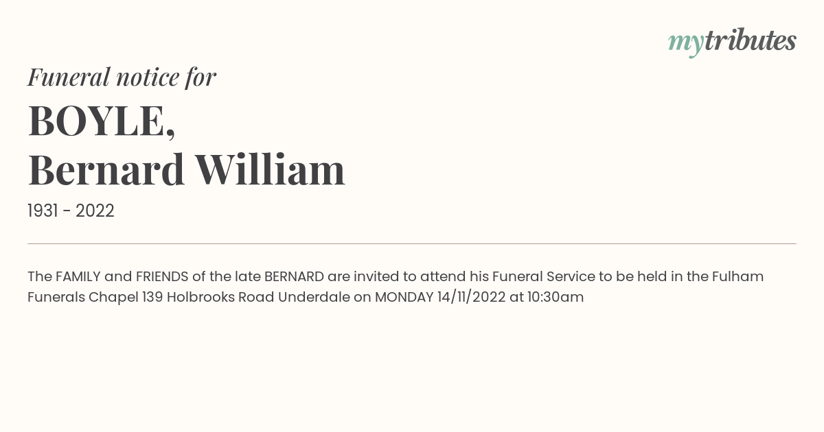Viewport: 824px width, 432px height.
Task: Click the horizontal divider line
Action: coord(412,243)
